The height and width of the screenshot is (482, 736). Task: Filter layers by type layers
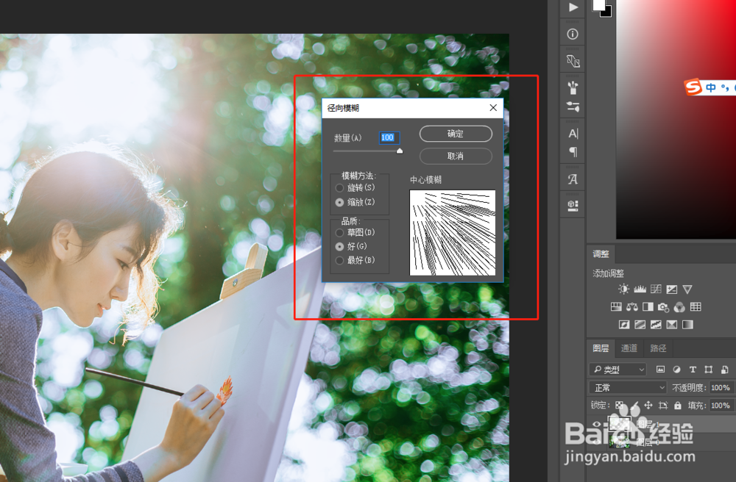693,369
